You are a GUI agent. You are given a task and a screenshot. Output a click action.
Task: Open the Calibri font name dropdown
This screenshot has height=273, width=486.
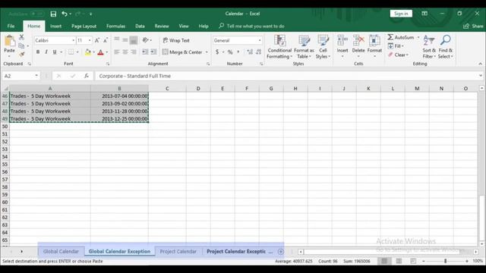click(x=74, y=40)
